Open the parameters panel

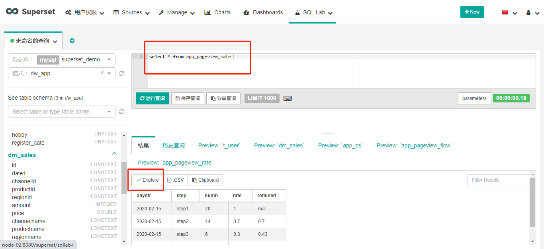pos(474,98)
